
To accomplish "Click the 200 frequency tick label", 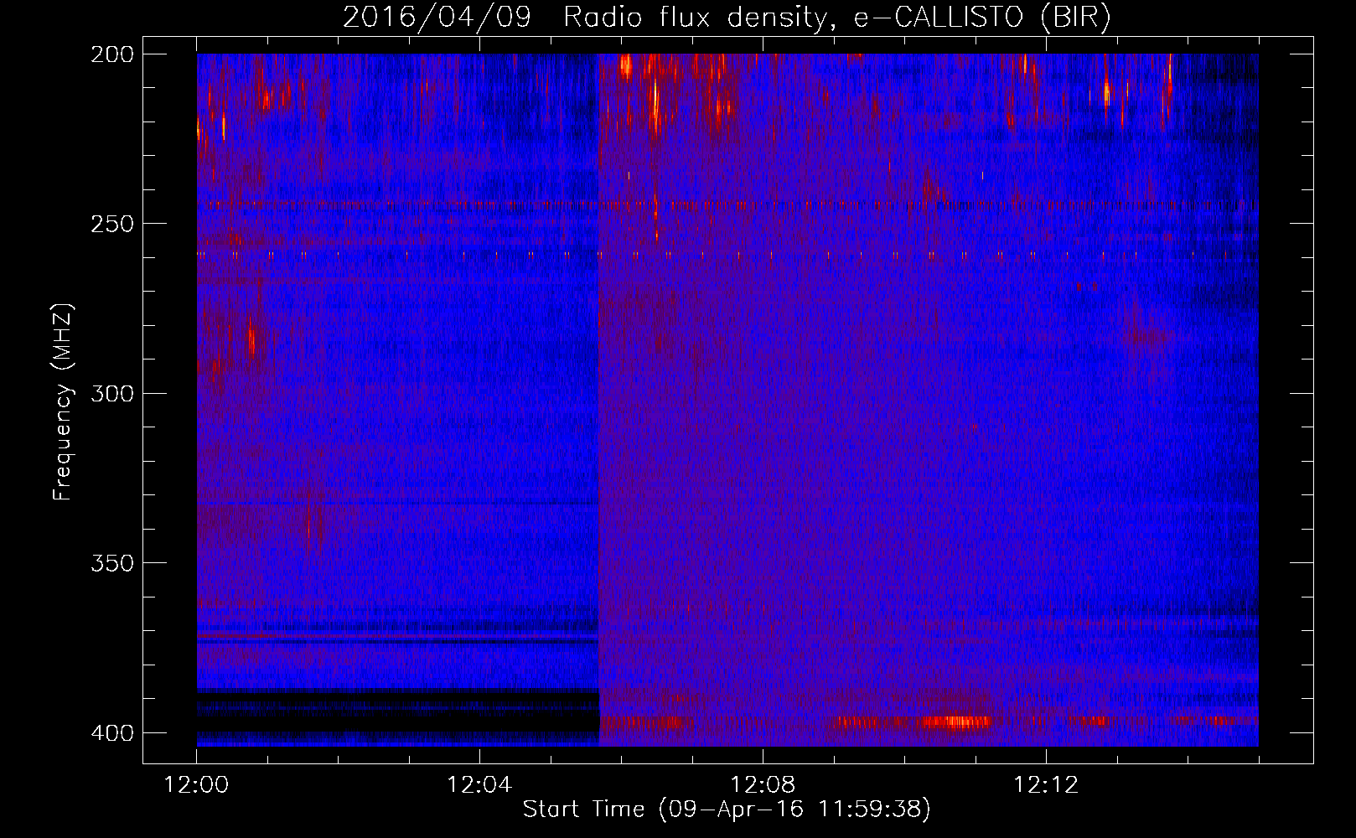I will point(111,54).
